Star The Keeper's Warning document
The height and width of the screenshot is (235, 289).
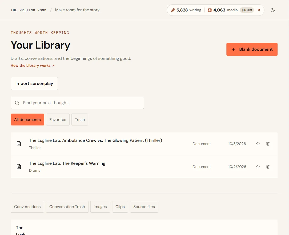click(258, 167)
